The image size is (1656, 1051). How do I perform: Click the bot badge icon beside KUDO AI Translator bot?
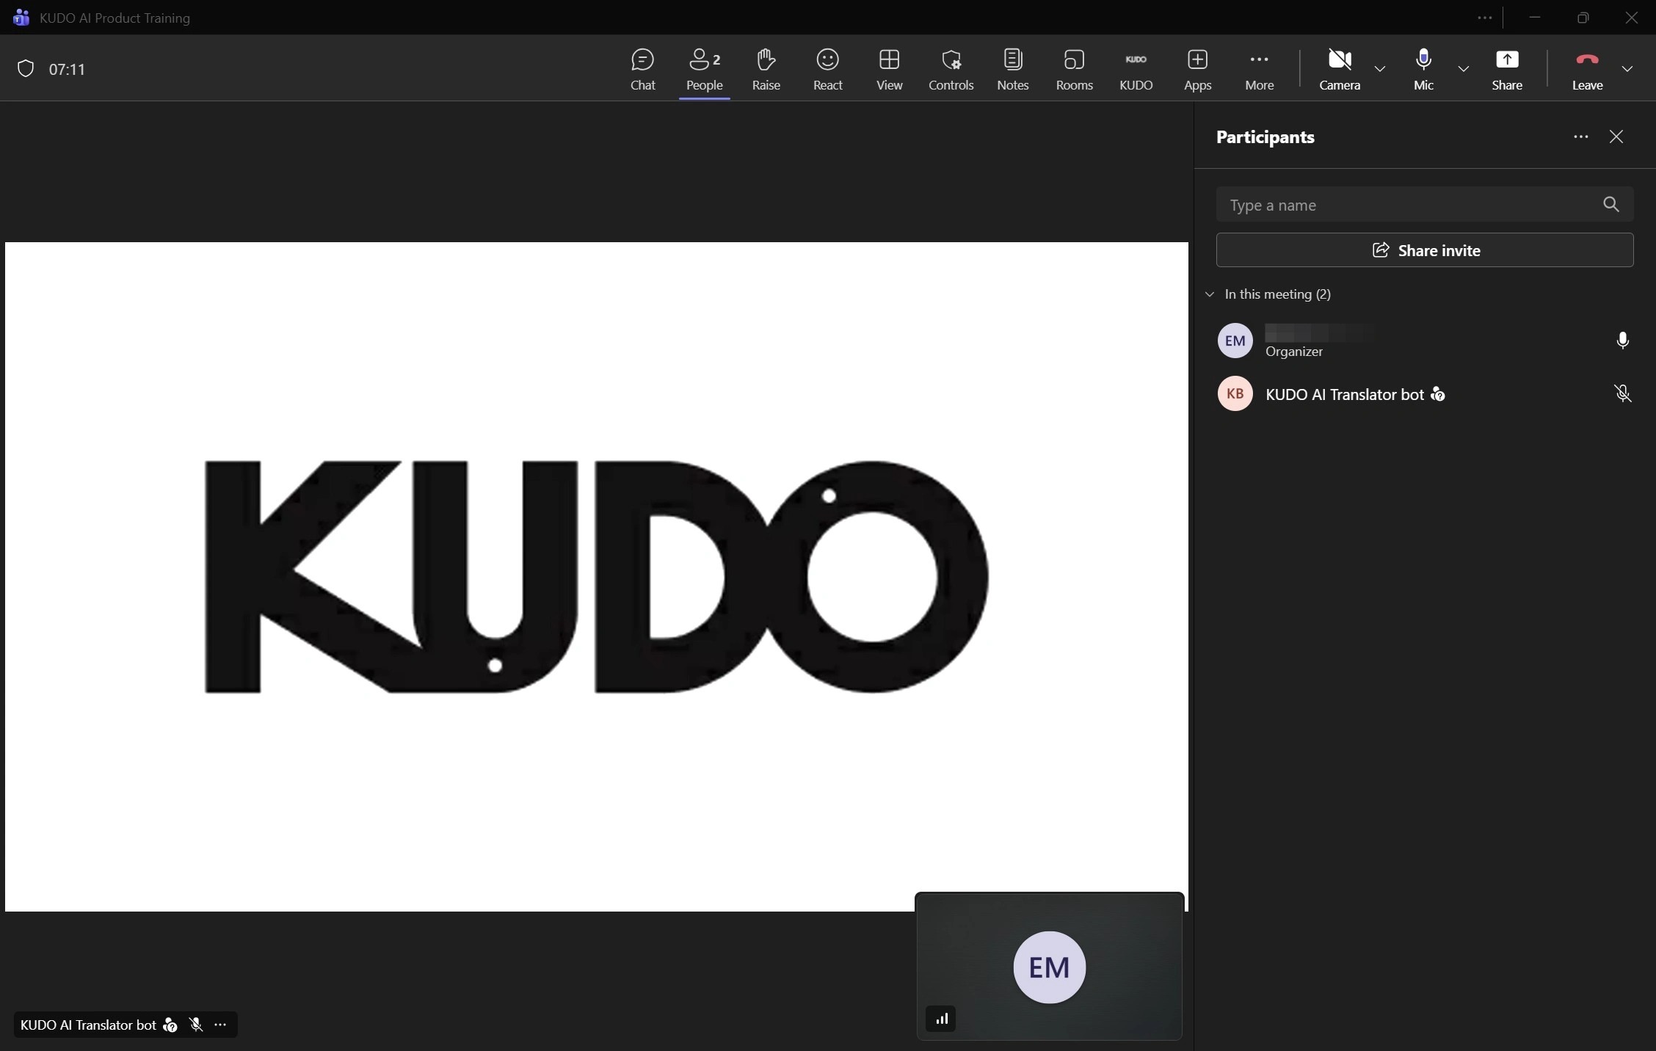(x=1438, y=395)
